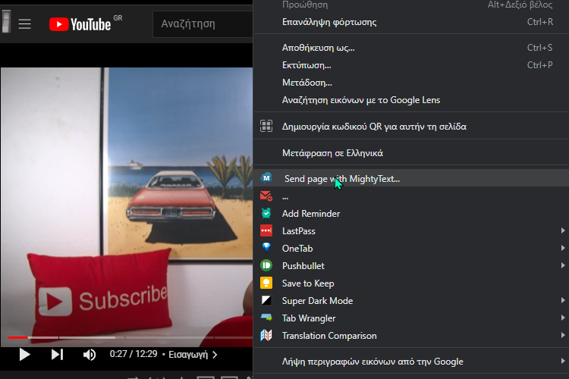Click the Add Reminder alarm clock icon
This screenshot has height=379, width=569.
(266, 213)
